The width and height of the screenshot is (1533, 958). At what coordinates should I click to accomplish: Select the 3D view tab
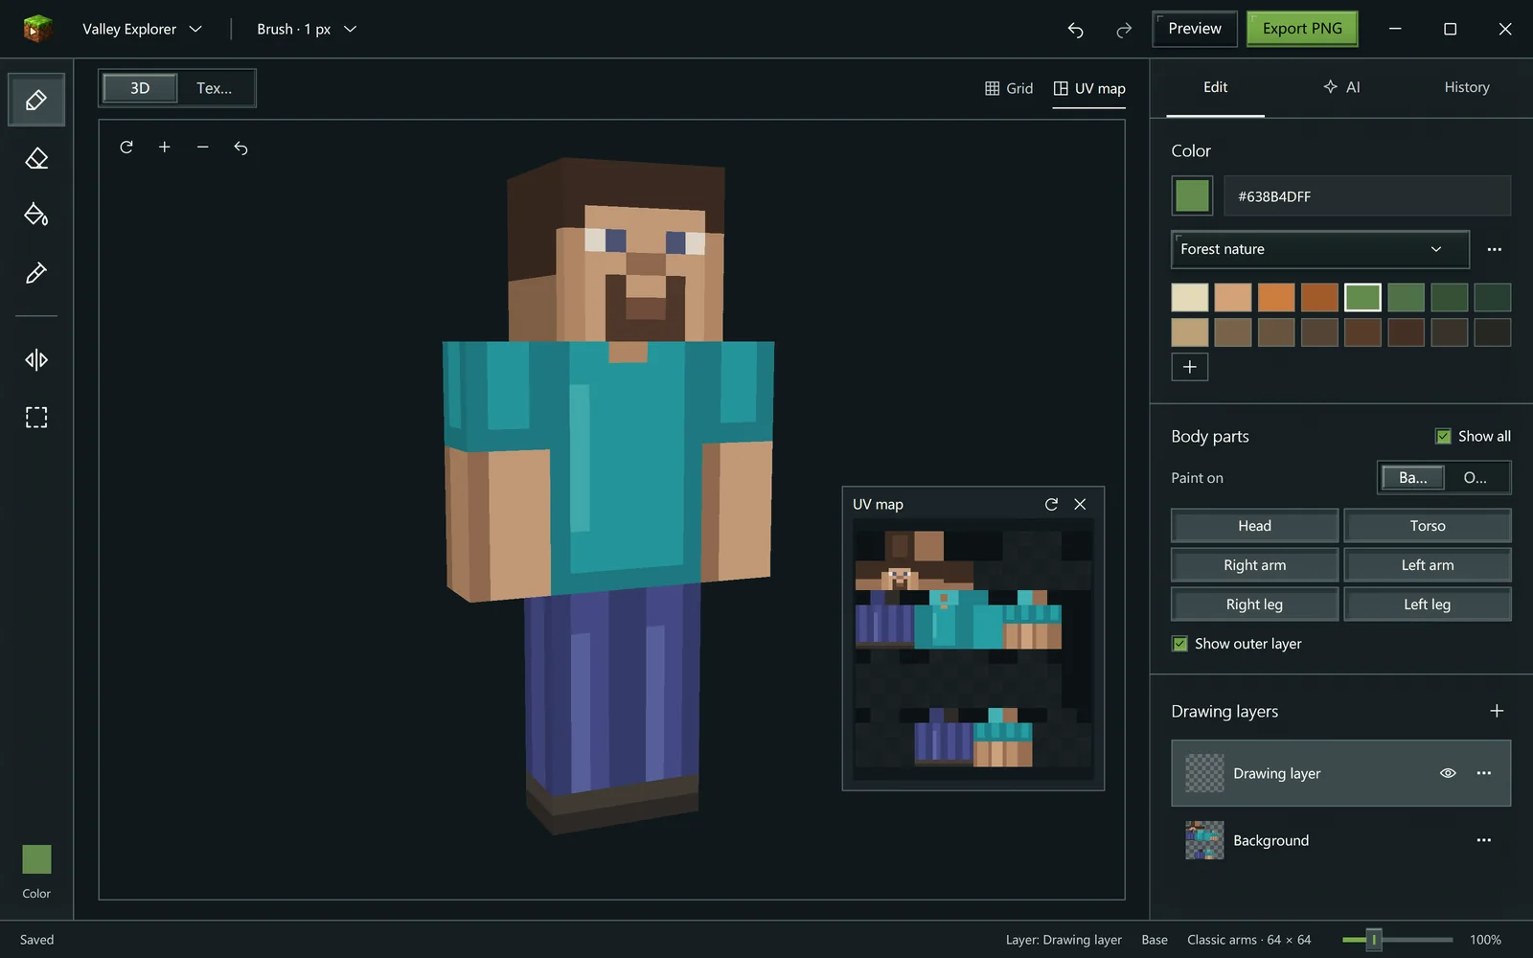click(x=140, y=88)
